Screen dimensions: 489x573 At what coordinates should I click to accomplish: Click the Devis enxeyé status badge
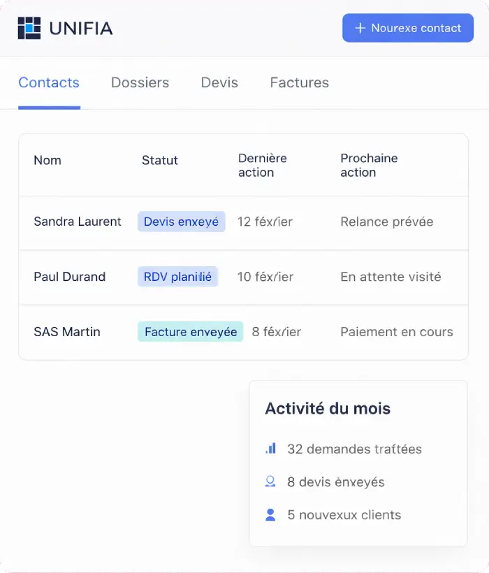[x=181, y=222]
